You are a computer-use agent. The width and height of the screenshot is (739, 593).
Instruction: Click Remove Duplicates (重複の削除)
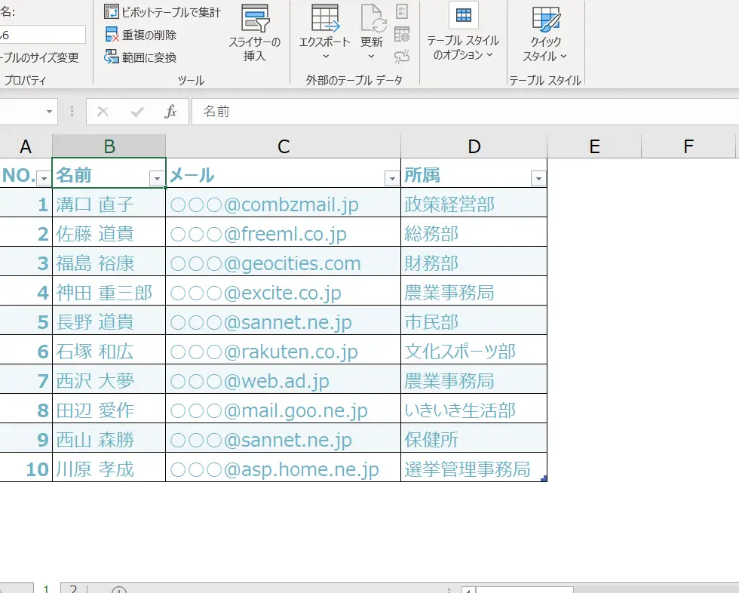141,35
